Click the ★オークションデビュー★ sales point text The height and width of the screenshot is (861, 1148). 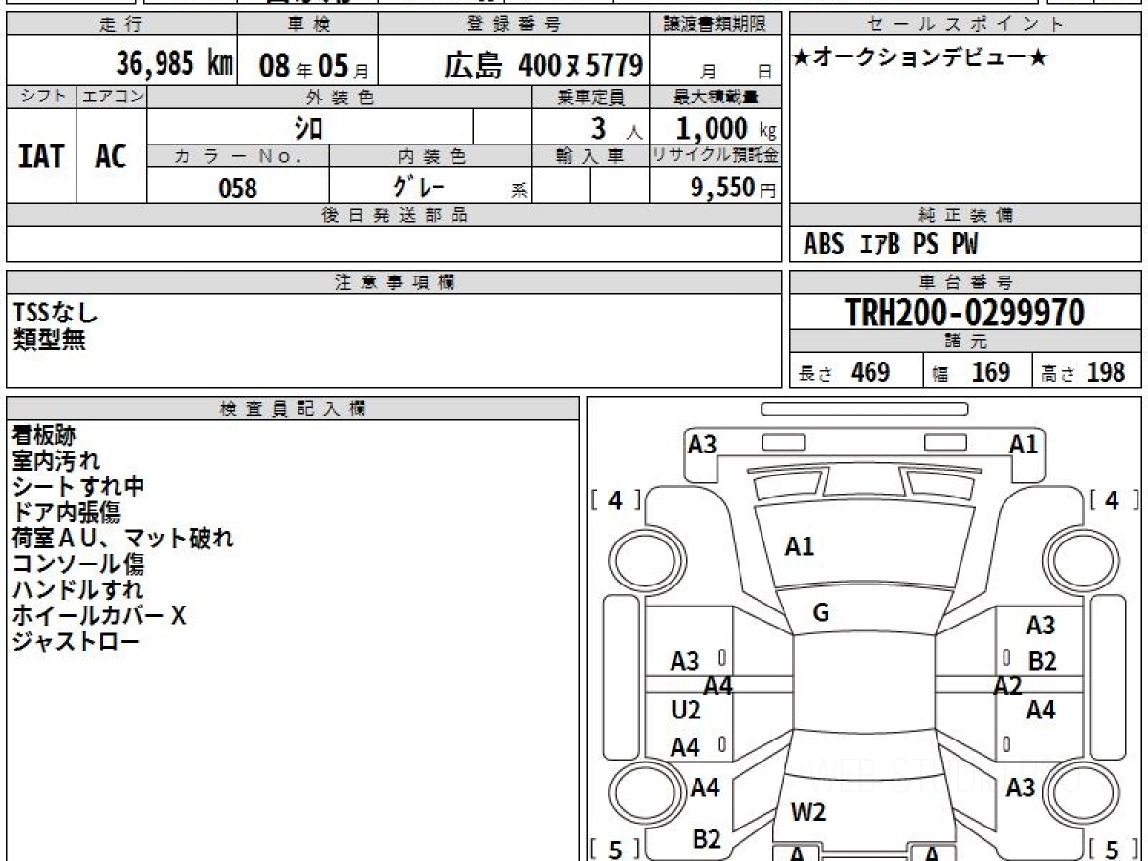(920, 58)
